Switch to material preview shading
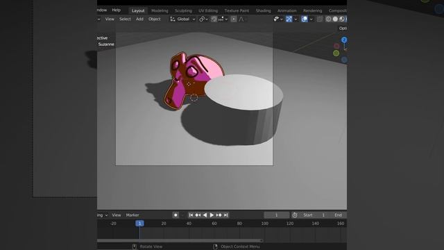This screenshot has height=250, width=444. (342, 19)
